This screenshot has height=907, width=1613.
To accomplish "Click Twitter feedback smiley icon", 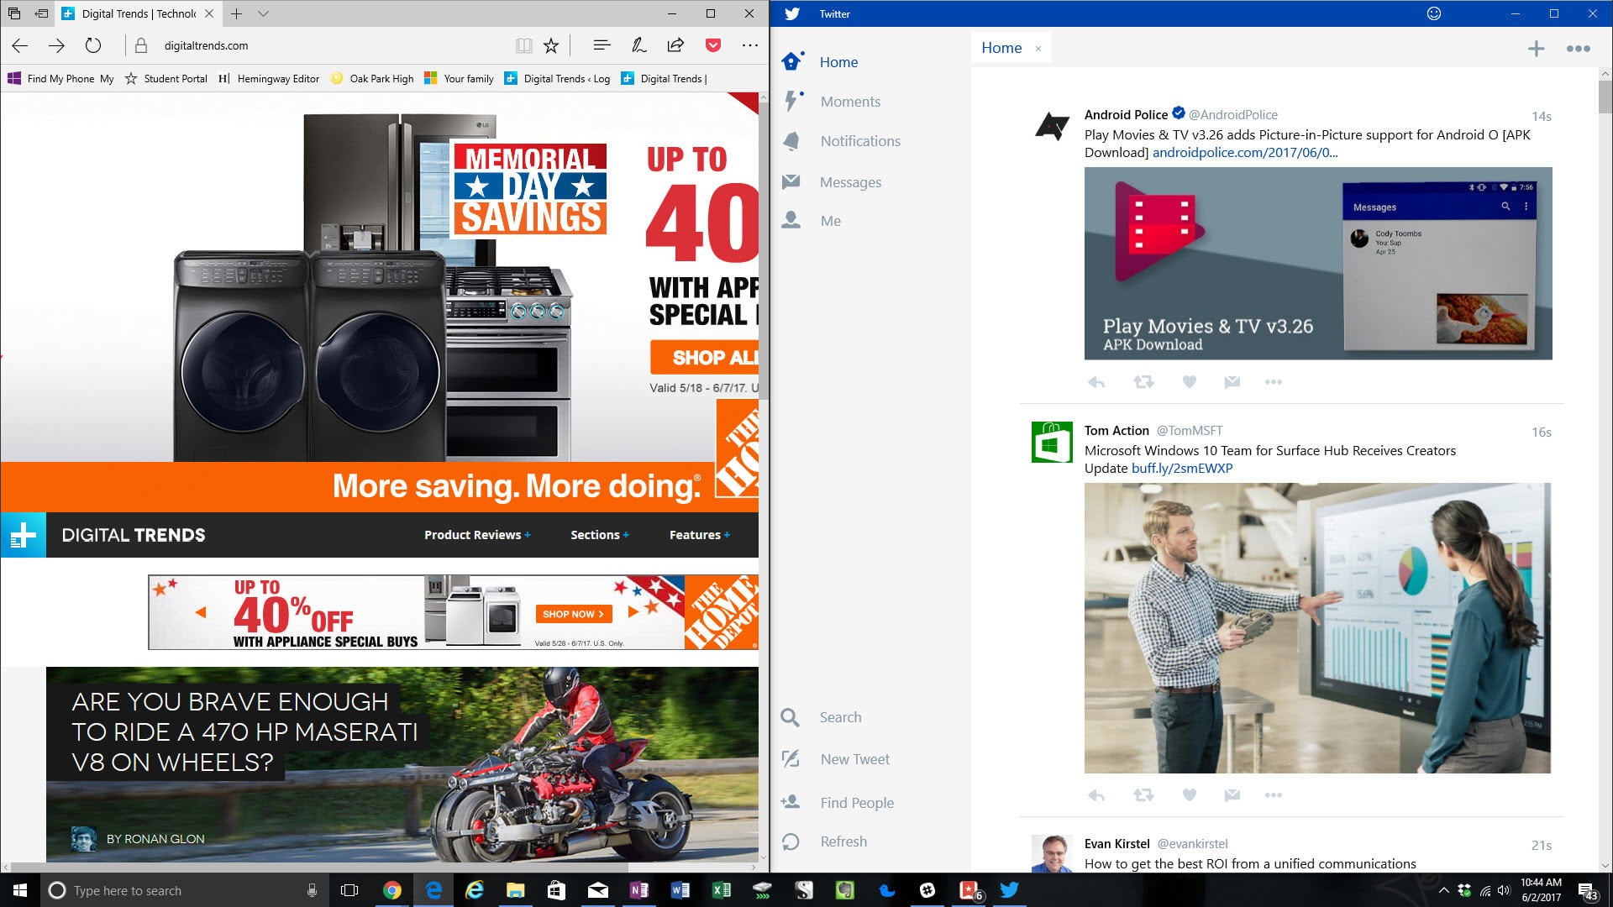I will tap(1434, 13).
